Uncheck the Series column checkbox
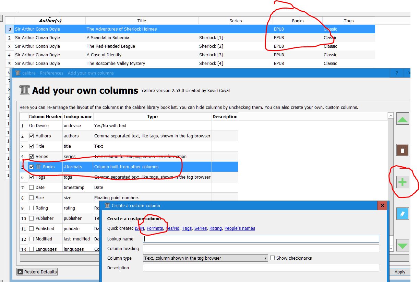 pyautogui.click(x=32, y=157)
